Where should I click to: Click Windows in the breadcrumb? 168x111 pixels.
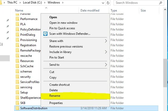click(54, 2)
